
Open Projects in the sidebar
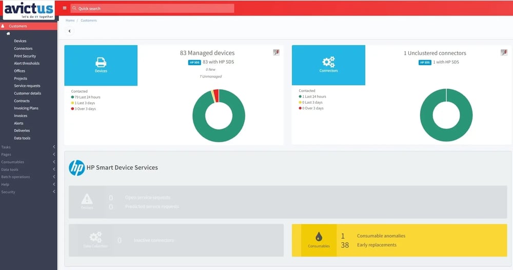[x=21, y=79]
